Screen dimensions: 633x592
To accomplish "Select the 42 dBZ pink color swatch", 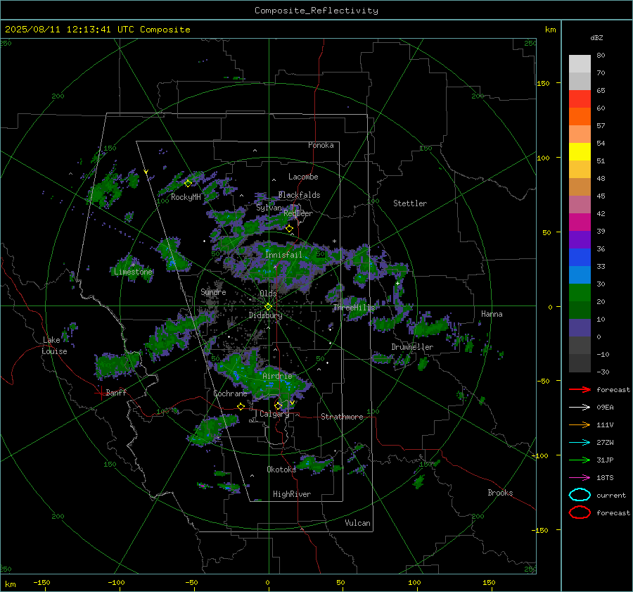I will click(x=580, y=204).
